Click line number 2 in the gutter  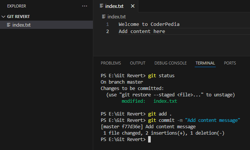coord(108,31)
